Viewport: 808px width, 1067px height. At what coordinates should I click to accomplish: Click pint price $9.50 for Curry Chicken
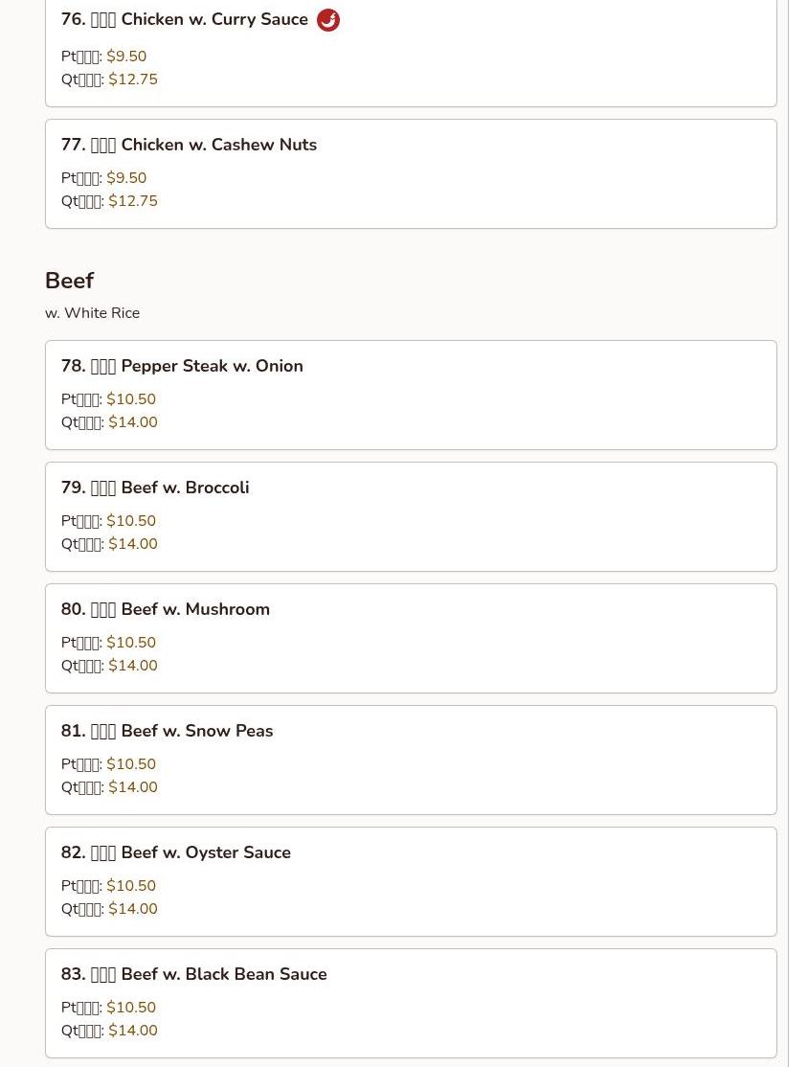(126, 57)
